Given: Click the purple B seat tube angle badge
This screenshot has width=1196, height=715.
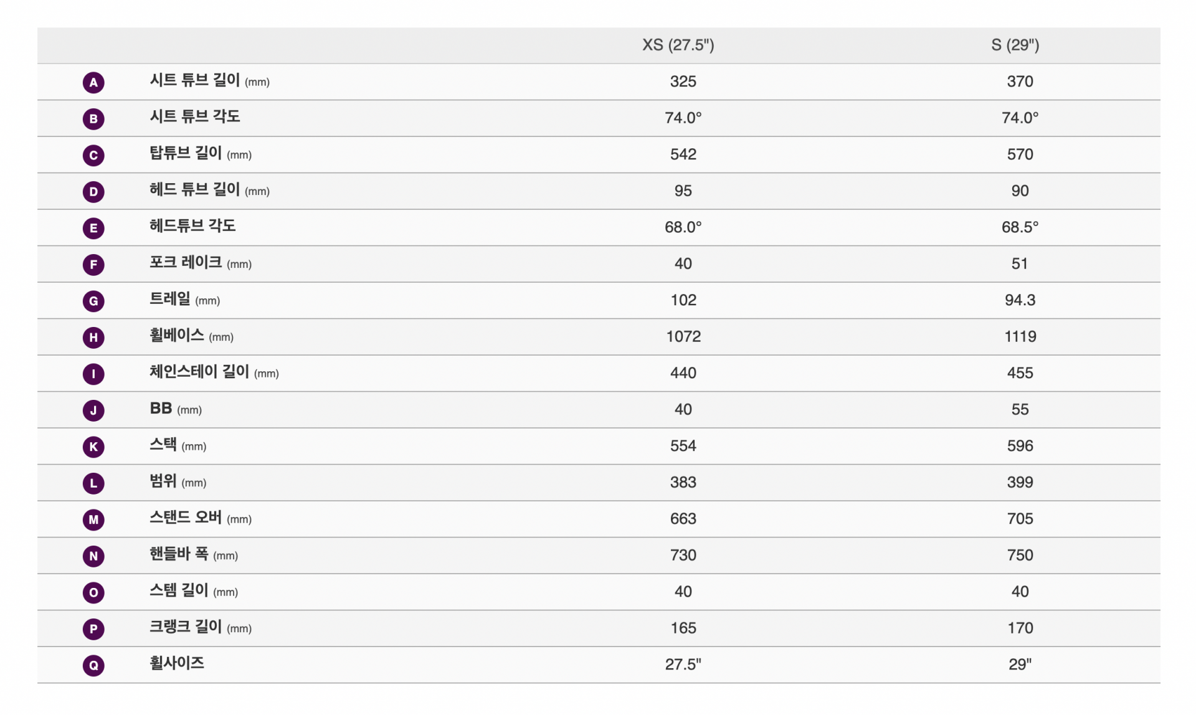Looking at the screenshot, I should pos(93,118).
